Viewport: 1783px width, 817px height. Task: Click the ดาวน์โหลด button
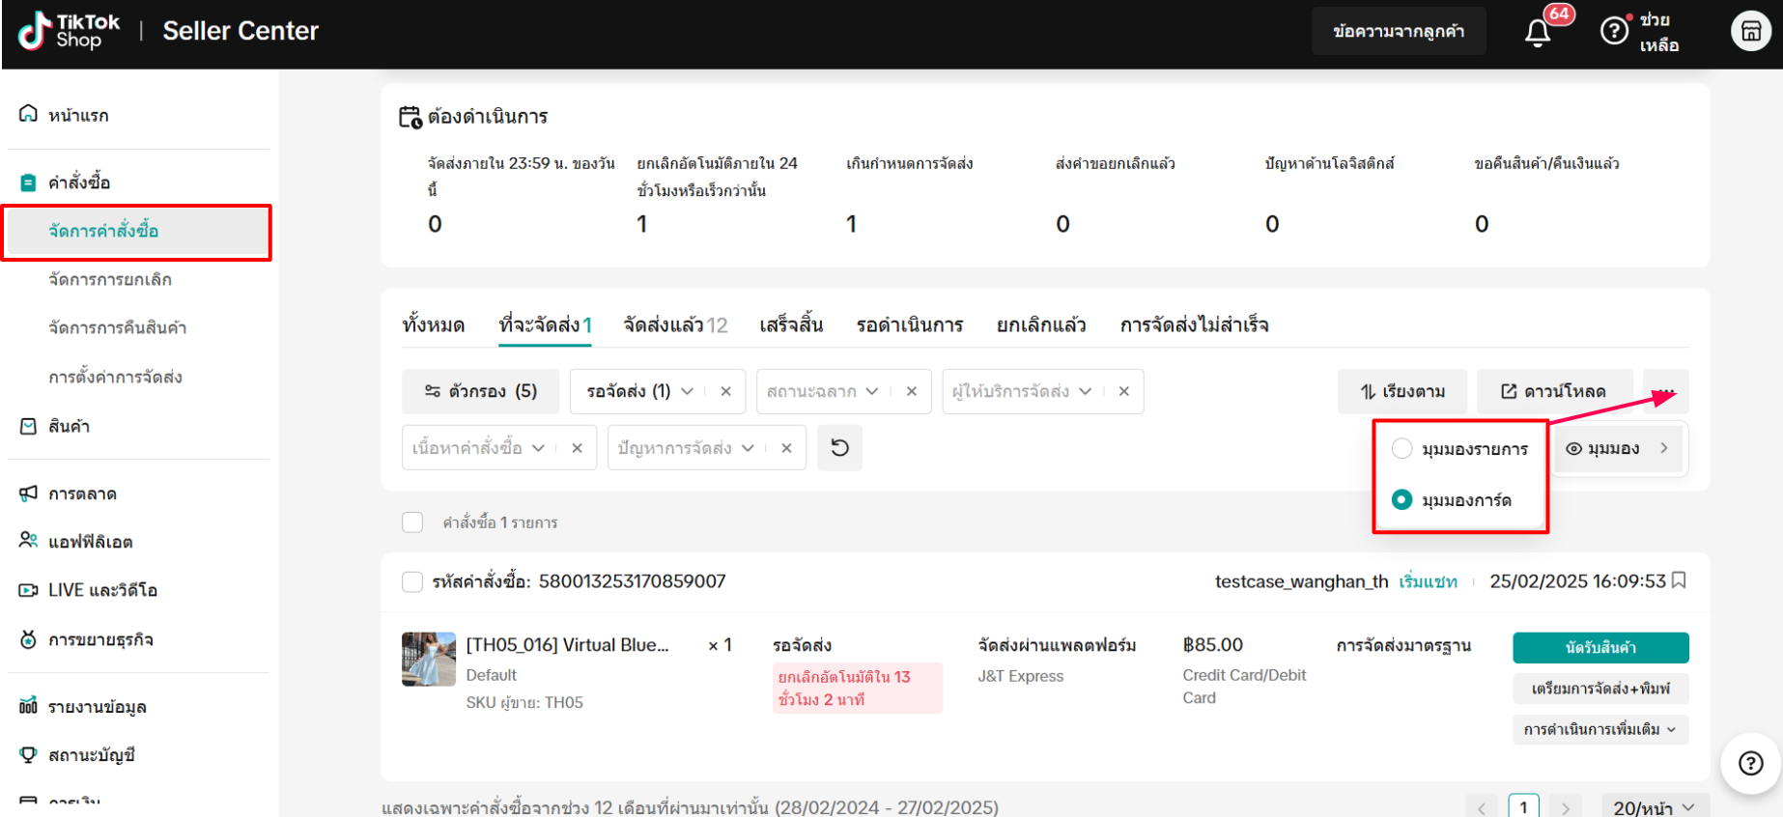[1554, 391]
